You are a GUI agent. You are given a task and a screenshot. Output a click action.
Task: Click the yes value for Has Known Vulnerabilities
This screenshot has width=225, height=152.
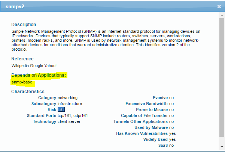click(x=172, y=134)
